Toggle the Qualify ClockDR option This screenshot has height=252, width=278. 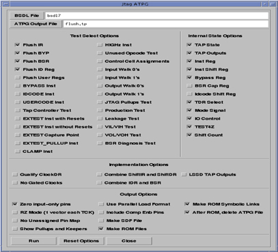(15, 175)
